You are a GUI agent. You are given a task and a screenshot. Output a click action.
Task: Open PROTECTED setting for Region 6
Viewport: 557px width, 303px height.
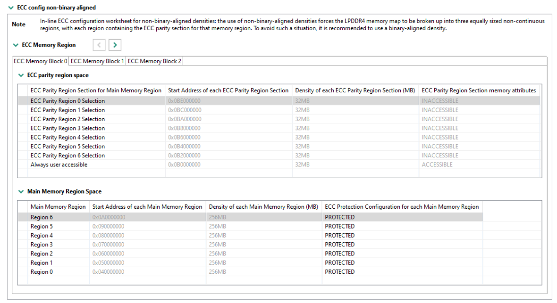tap(339, 217)
